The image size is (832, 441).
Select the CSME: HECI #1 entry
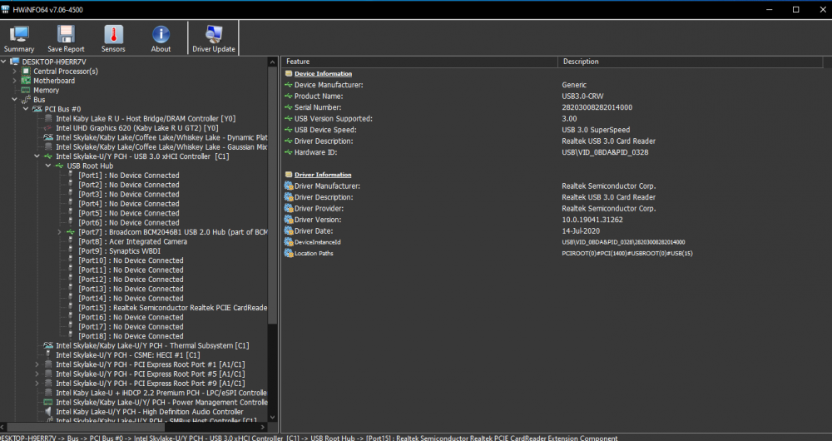[x=128, y=355]
